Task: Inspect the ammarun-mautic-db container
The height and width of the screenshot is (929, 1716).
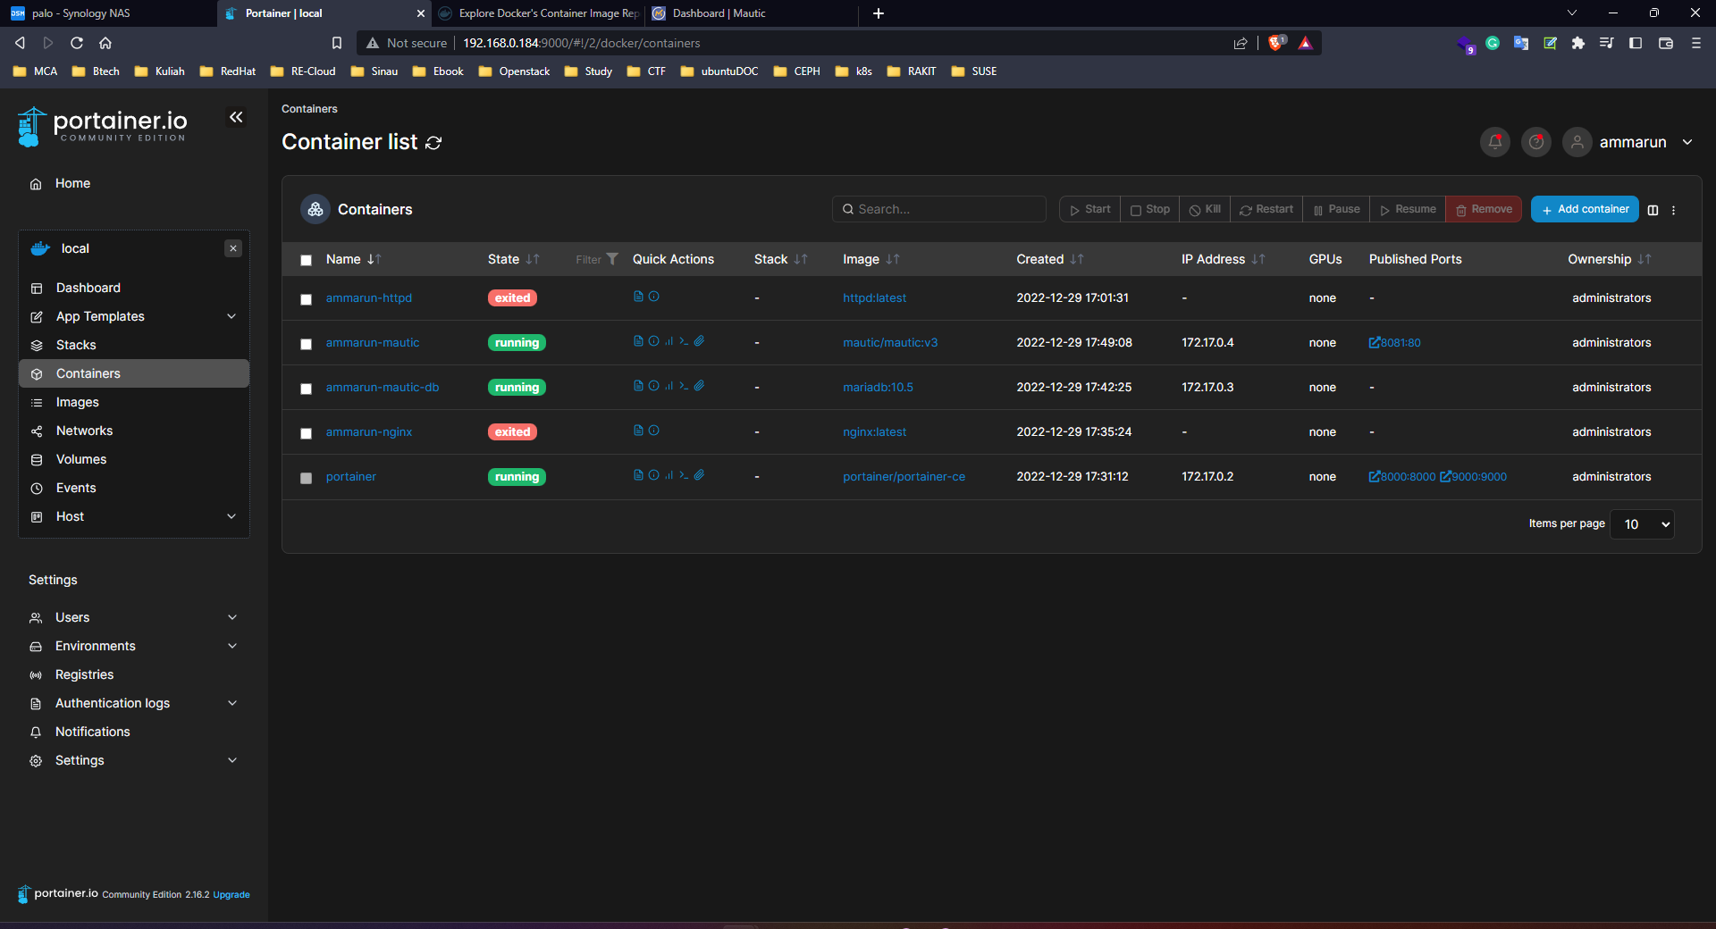Action: point(653,386)
